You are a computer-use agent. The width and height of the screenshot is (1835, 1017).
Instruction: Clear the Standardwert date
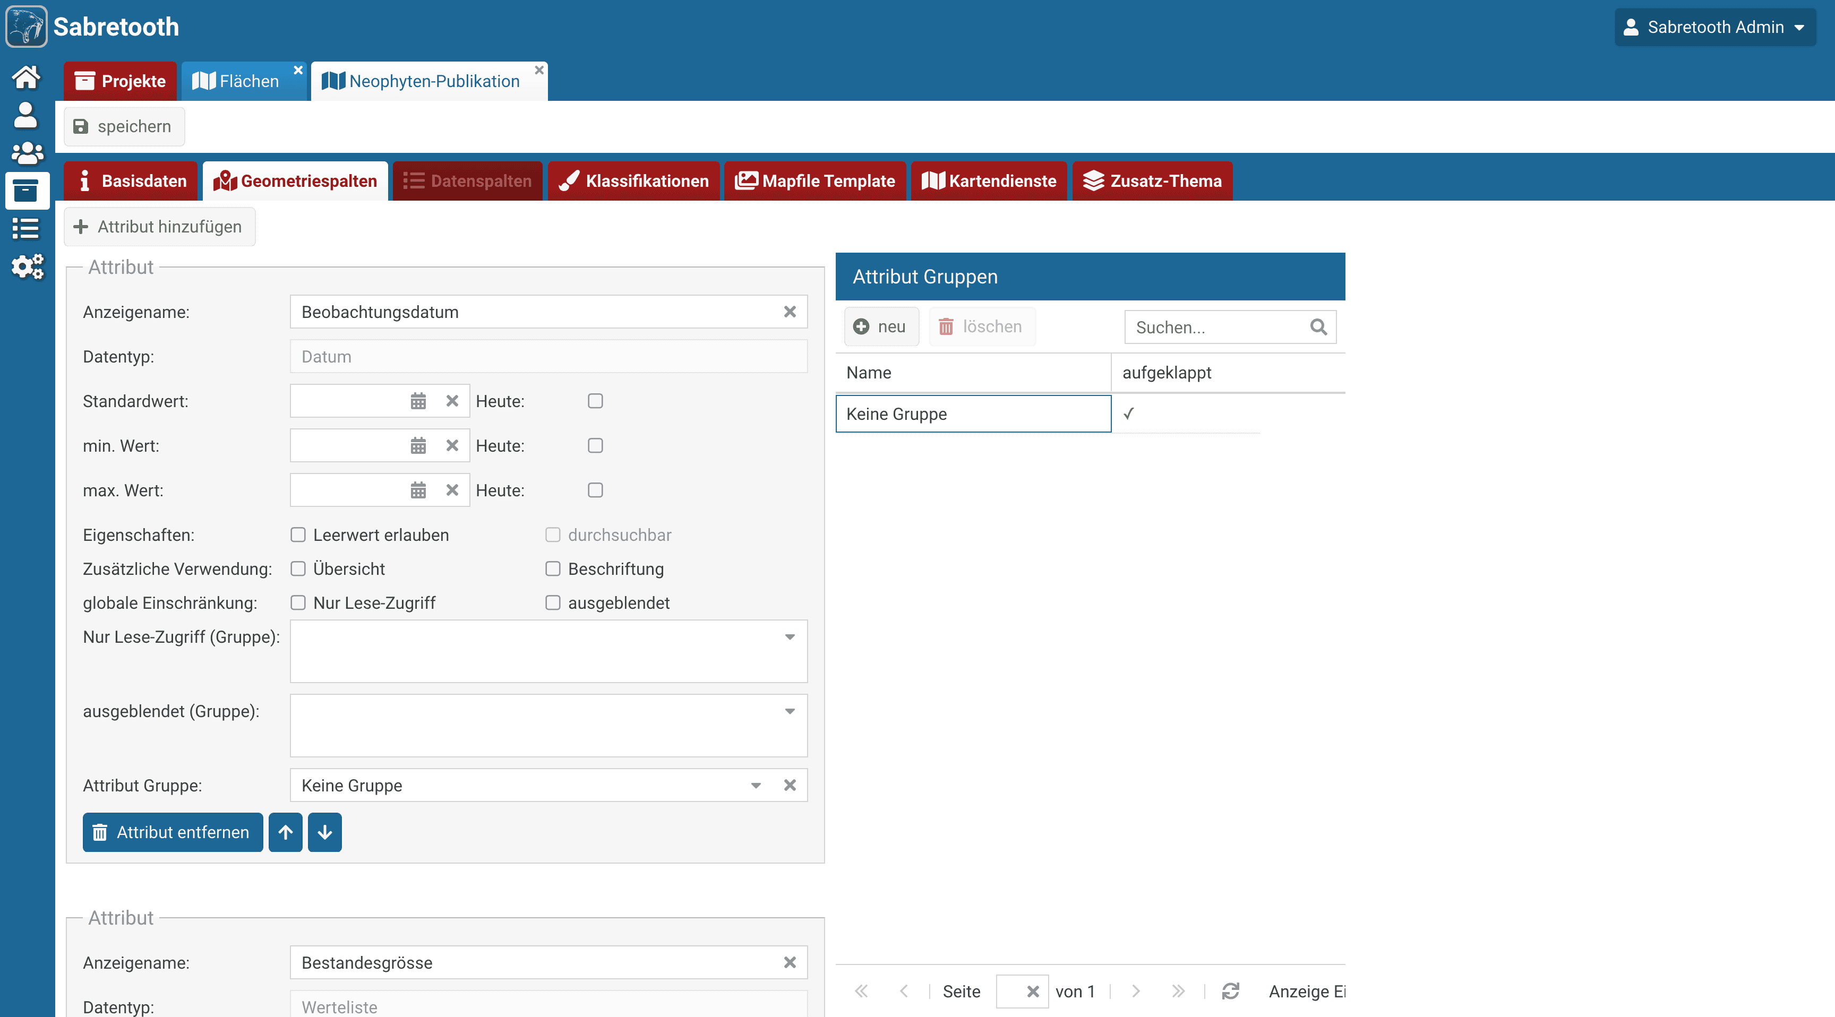(452, 401)
